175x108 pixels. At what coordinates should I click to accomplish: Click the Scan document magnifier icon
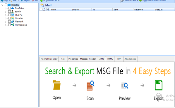pos(90,85)
